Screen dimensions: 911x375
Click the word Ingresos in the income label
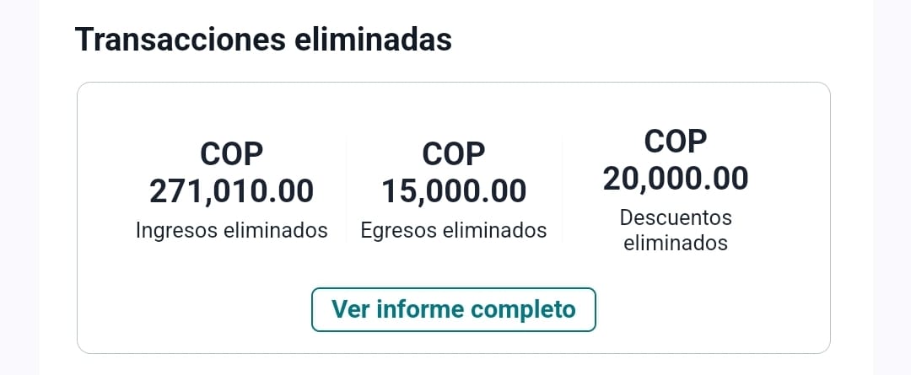pyautogui.click(x=176, y=230)
